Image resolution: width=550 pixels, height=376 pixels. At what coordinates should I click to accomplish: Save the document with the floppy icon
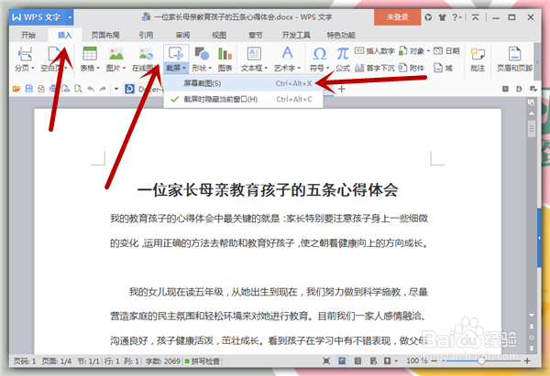pos(28,89)
